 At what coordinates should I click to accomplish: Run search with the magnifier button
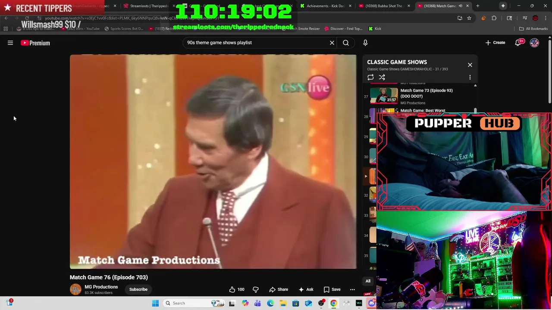[x=346, y=43]
